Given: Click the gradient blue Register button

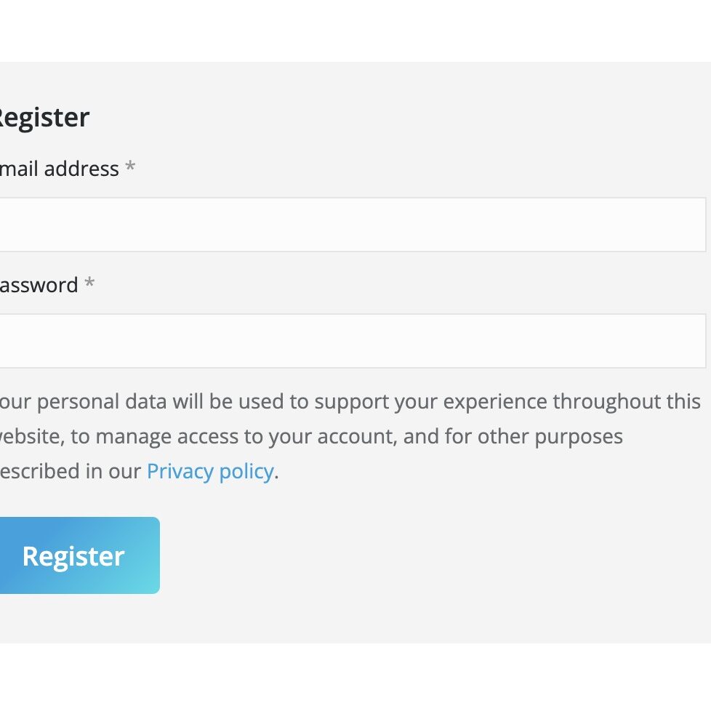Looking at the screenshot, I should [x=73, y=555].
